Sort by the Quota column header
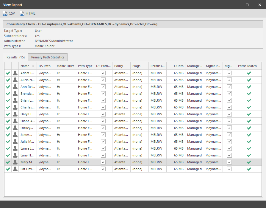The width and height of the screenshot is (266, 208). 179,66
